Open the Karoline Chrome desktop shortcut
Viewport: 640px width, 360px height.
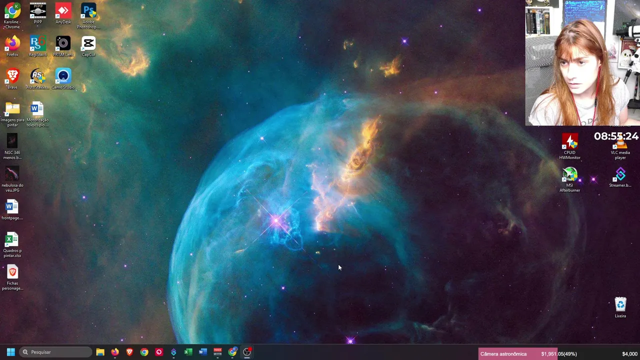(12, 15)
